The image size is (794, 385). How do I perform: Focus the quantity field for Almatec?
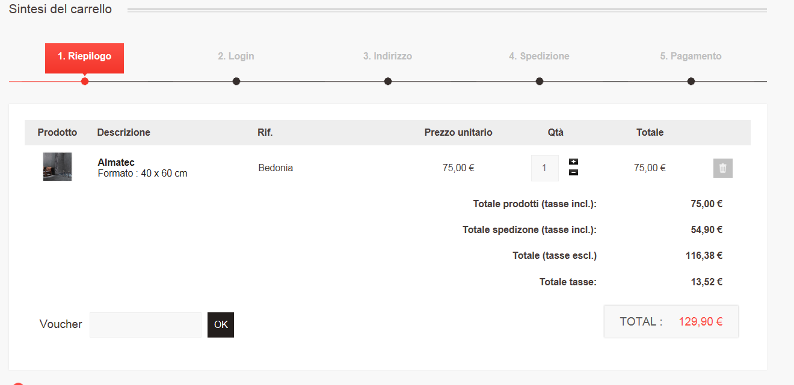pyautogui.click(x=544, y=168)
